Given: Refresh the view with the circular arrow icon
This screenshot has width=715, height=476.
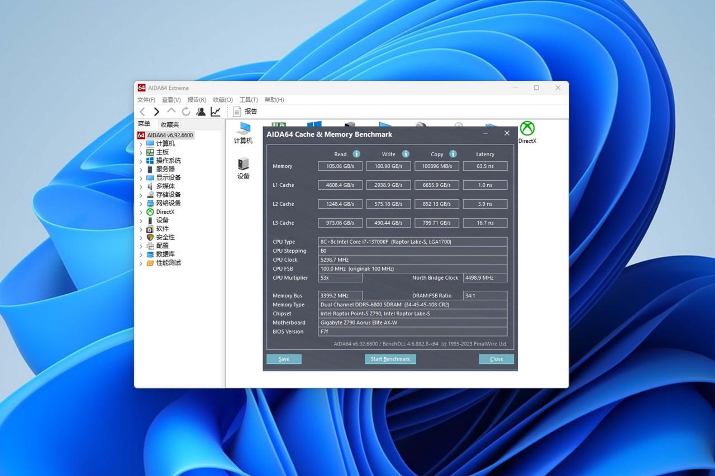Looking at the screenshot, I should tap(186, 112).
